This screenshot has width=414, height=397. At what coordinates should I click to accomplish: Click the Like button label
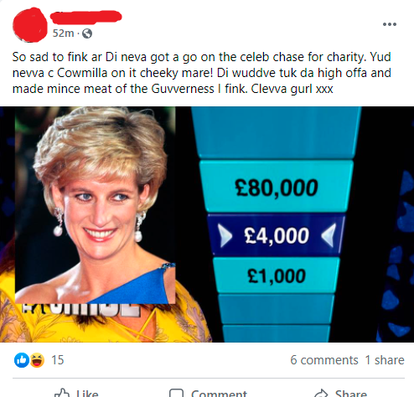[87, 393]
